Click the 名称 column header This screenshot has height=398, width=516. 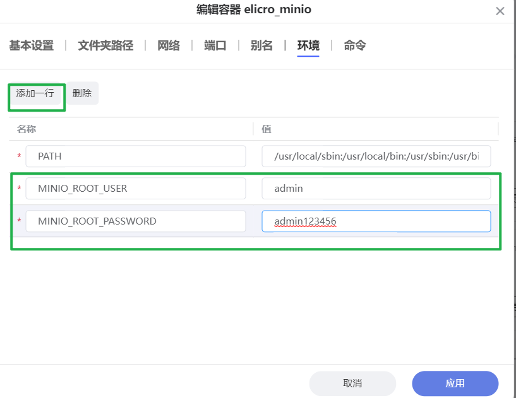pyautogui.click(x=23, y=129)
